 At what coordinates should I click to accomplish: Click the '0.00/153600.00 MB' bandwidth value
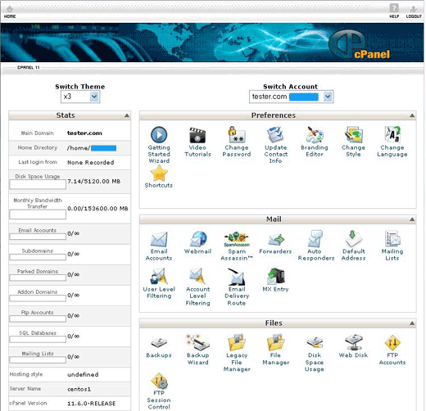pos(97,209)
